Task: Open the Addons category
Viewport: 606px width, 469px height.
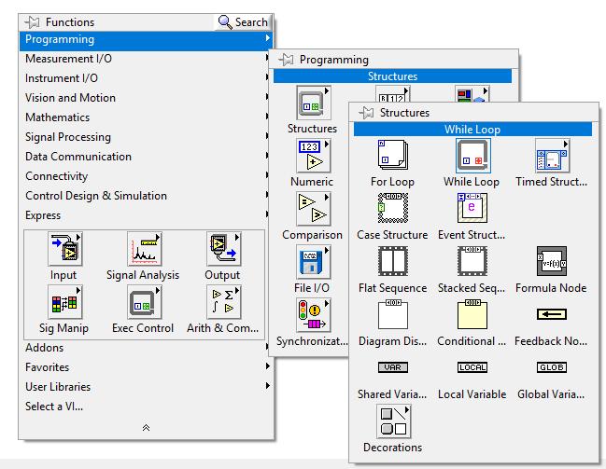Action: pos(146,348)
